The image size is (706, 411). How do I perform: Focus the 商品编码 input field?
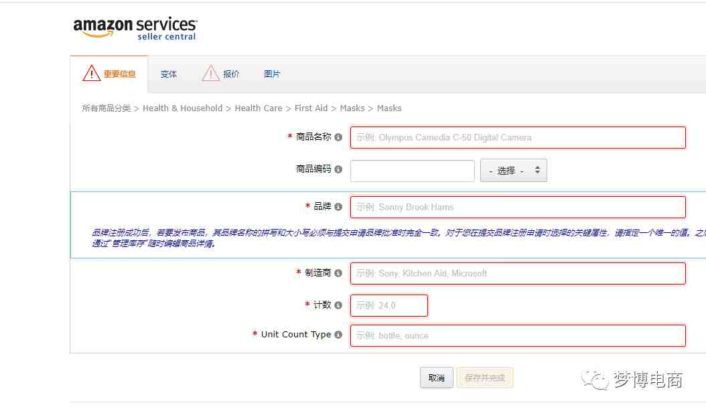click(413, 171)
